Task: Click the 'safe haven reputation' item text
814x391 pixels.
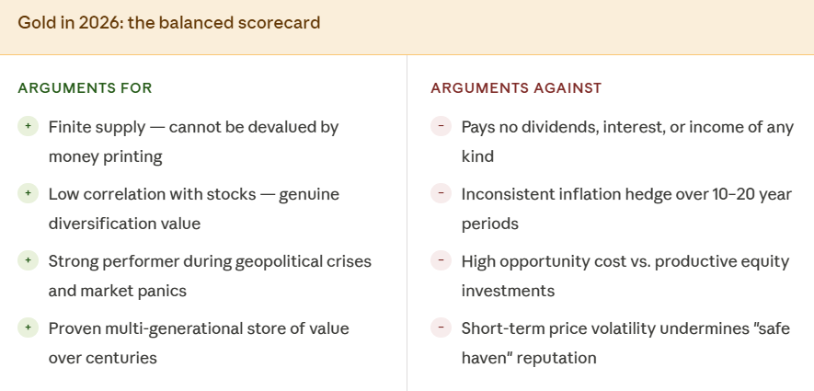Action: pyautogui.click(x=625, y=343)
